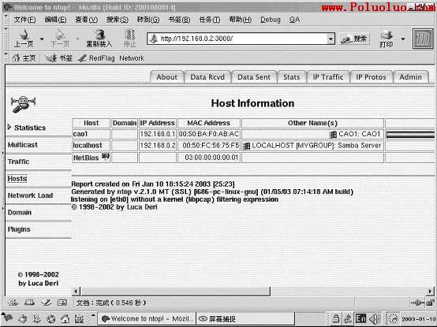Click the horizontal scrollbar left arrow
The image size is (437, 327).
point(76,292)
